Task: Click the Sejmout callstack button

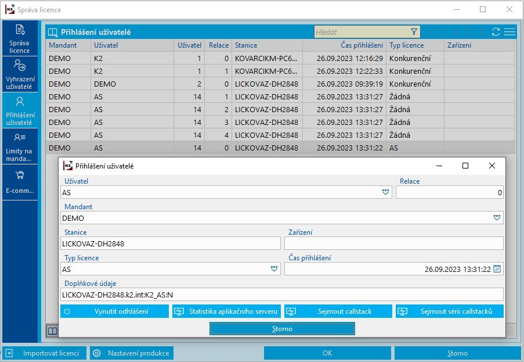Action: 338,311
